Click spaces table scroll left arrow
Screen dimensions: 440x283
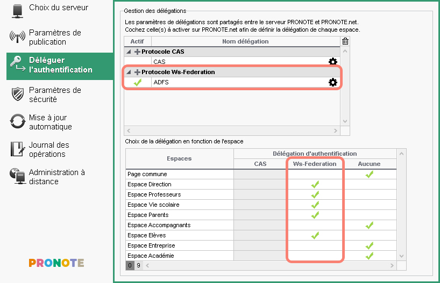click(147, 266)
